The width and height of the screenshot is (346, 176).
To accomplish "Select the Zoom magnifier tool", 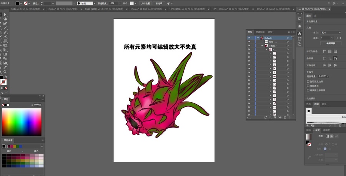I will pyautogui.click(x=5, y=72).
